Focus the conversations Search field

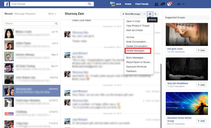(x=29, y=24)
